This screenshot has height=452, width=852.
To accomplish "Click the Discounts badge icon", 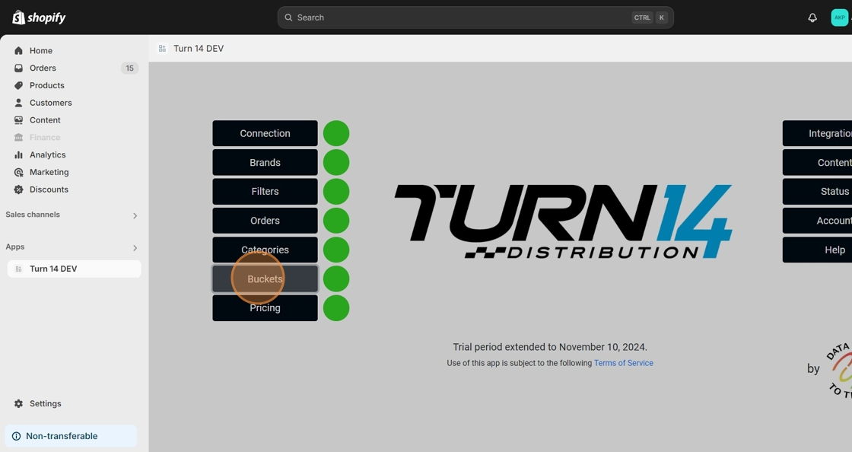I will pyautogui.click(x=18, y=189).
